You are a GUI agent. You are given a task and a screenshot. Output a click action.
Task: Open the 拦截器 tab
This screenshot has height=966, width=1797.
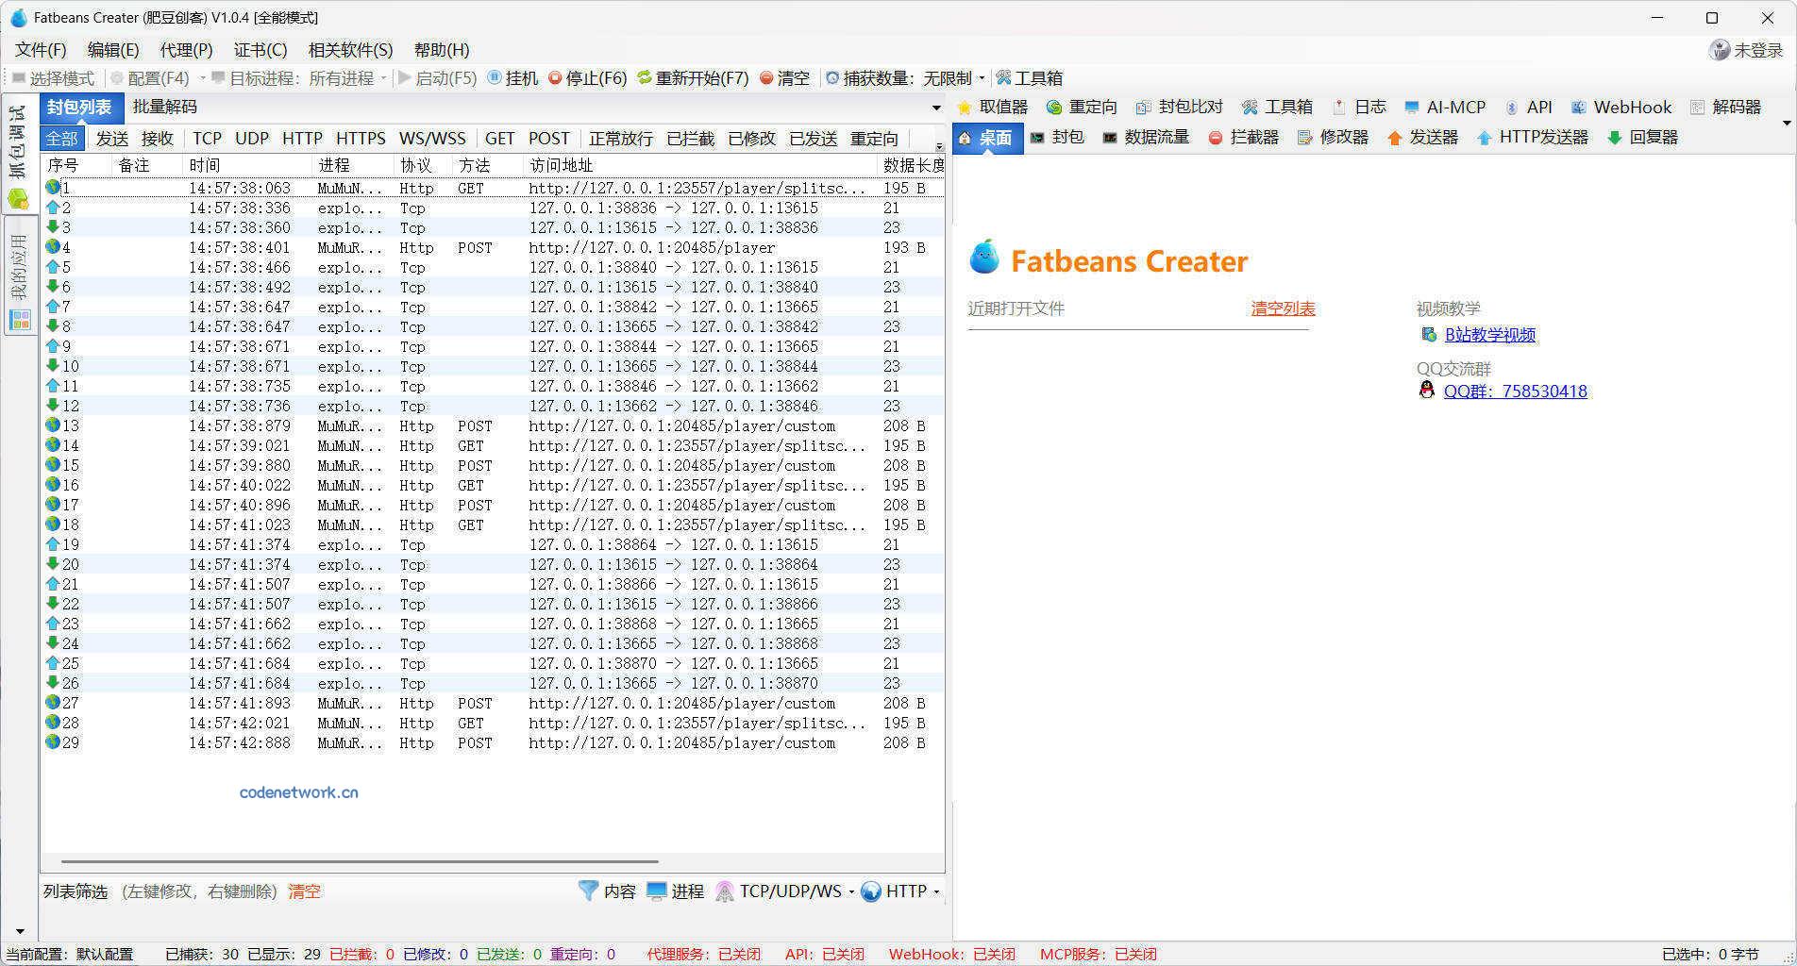click(x=1244, y=138)
